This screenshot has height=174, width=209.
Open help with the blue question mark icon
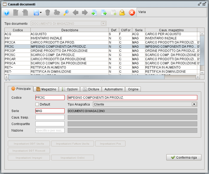tap(7, 13)
